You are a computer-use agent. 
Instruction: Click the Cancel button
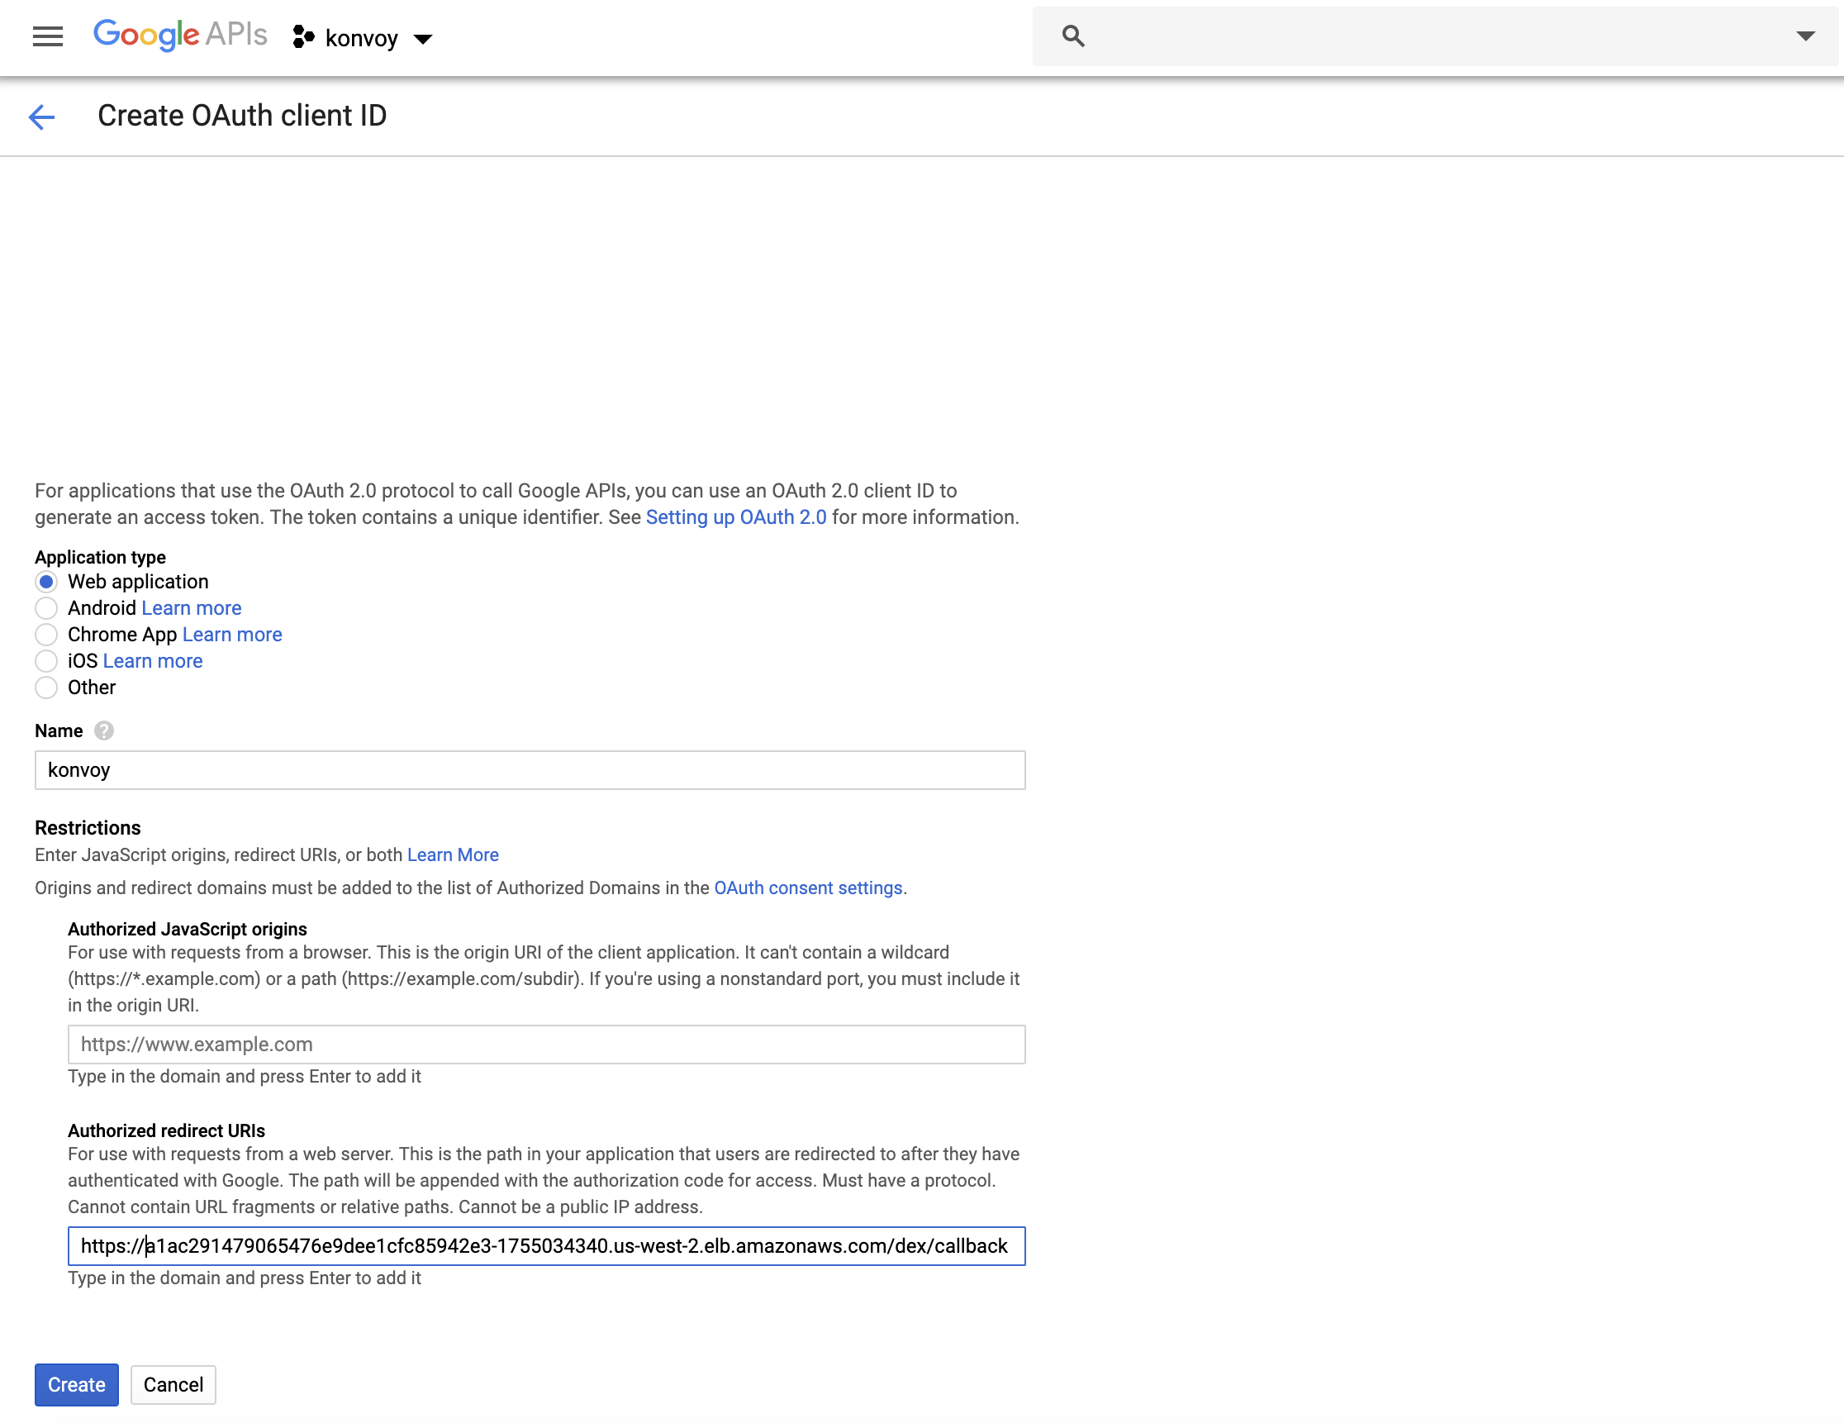point(173,1384)
